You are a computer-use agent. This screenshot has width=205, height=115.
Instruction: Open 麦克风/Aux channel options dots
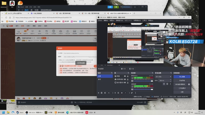132,78
